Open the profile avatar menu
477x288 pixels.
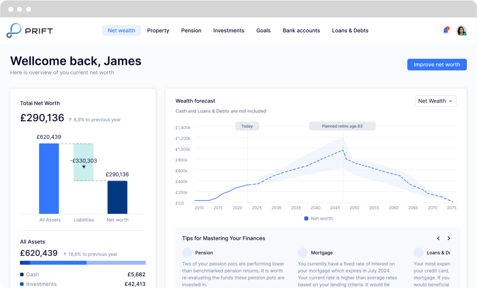pyautogui.click(x=461, y=30)
